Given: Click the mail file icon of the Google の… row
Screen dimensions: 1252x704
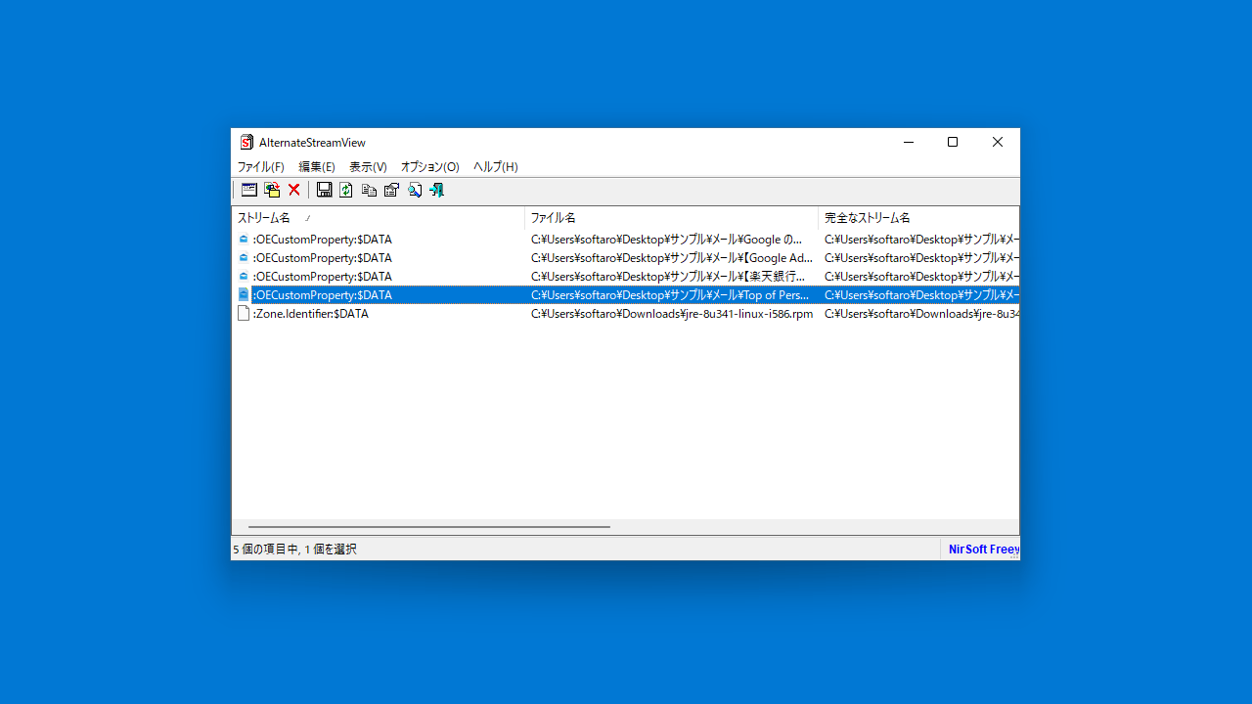Looking at the screenshot, I should [x=244, y=239].
